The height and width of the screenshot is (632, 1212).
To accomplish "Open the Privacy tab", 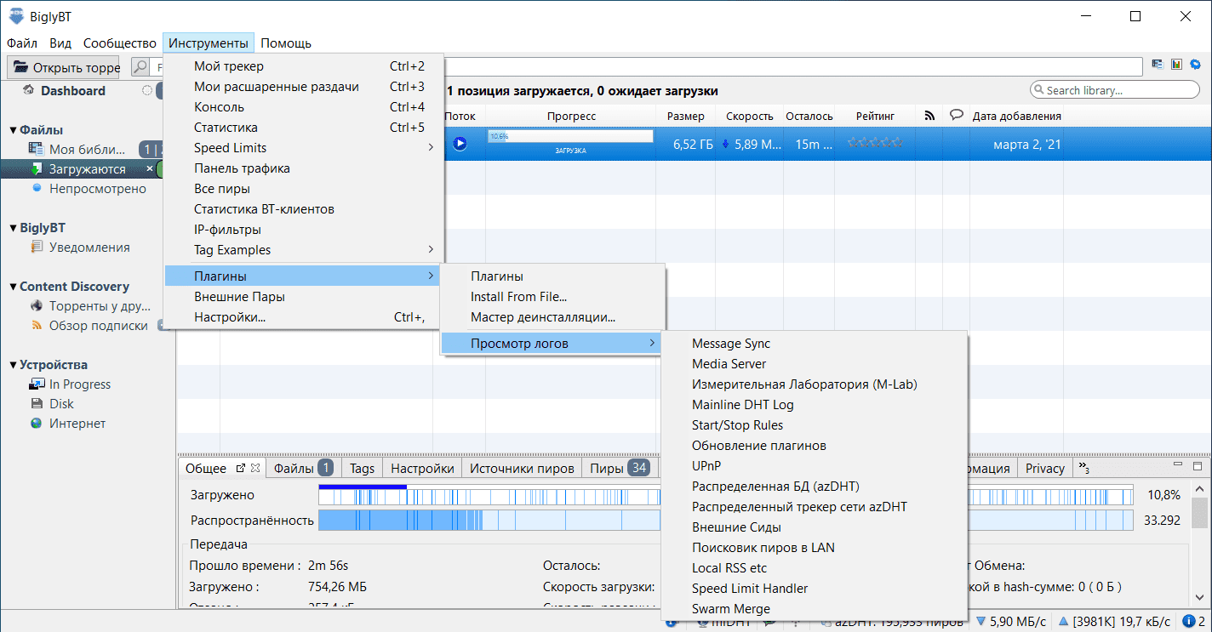I will tap(1044, 468).
